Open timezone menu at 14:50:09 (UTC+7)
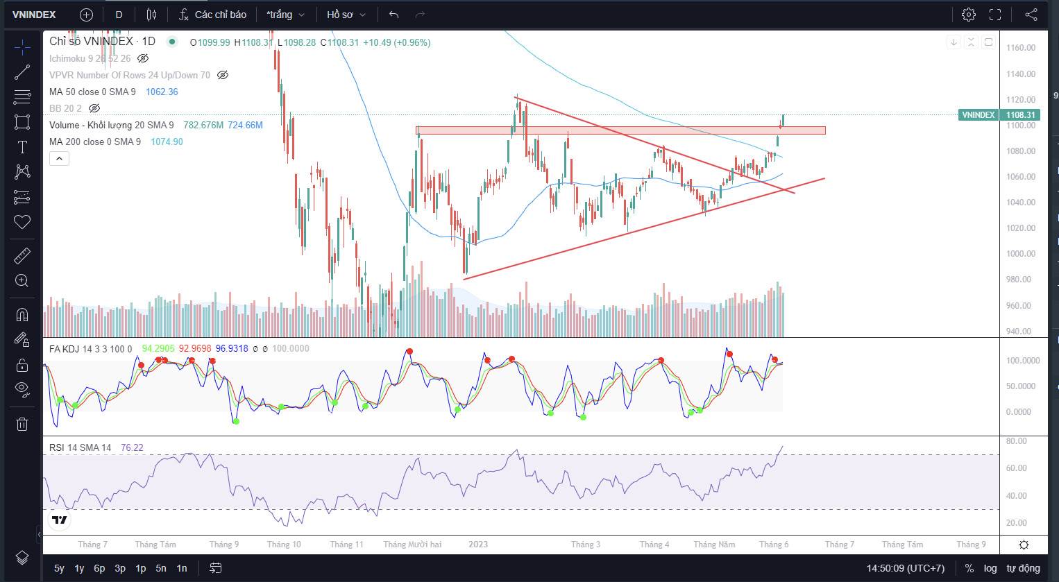This screenshot has width=1059, height=582. (x=905, y=568)
